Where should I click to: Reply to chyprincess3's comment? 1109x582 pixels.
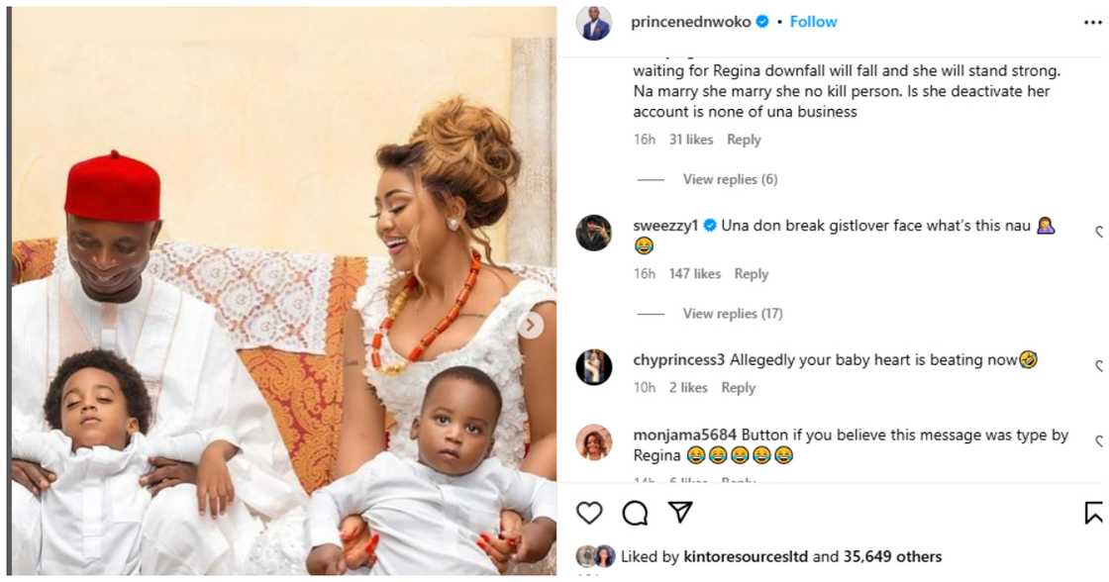coord(739,388)
